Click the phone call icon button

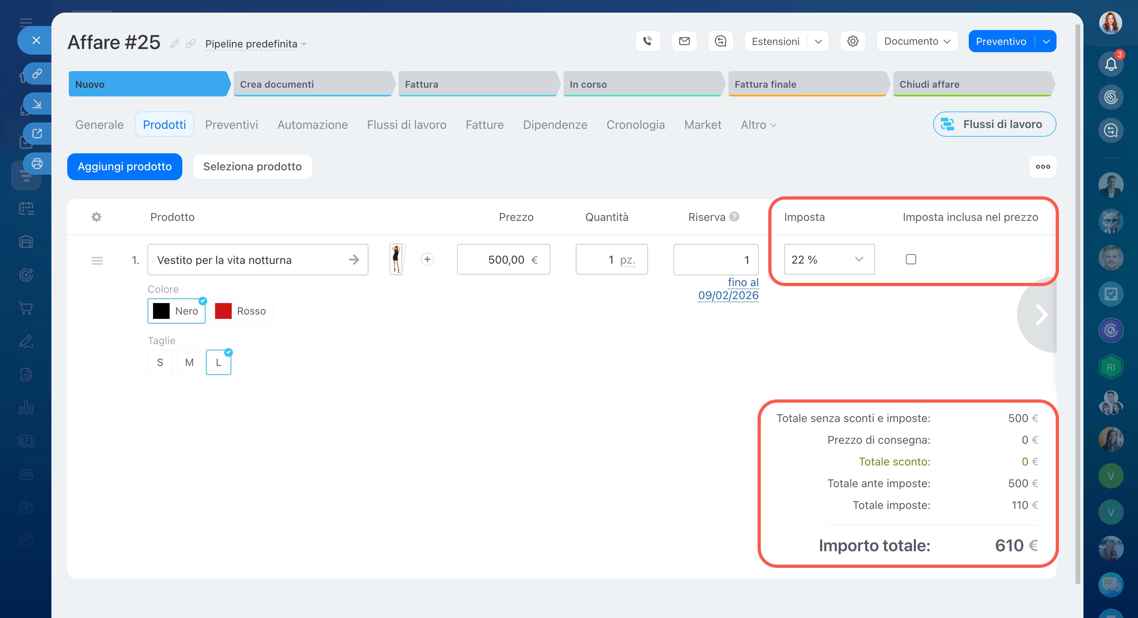click(648, 41)
